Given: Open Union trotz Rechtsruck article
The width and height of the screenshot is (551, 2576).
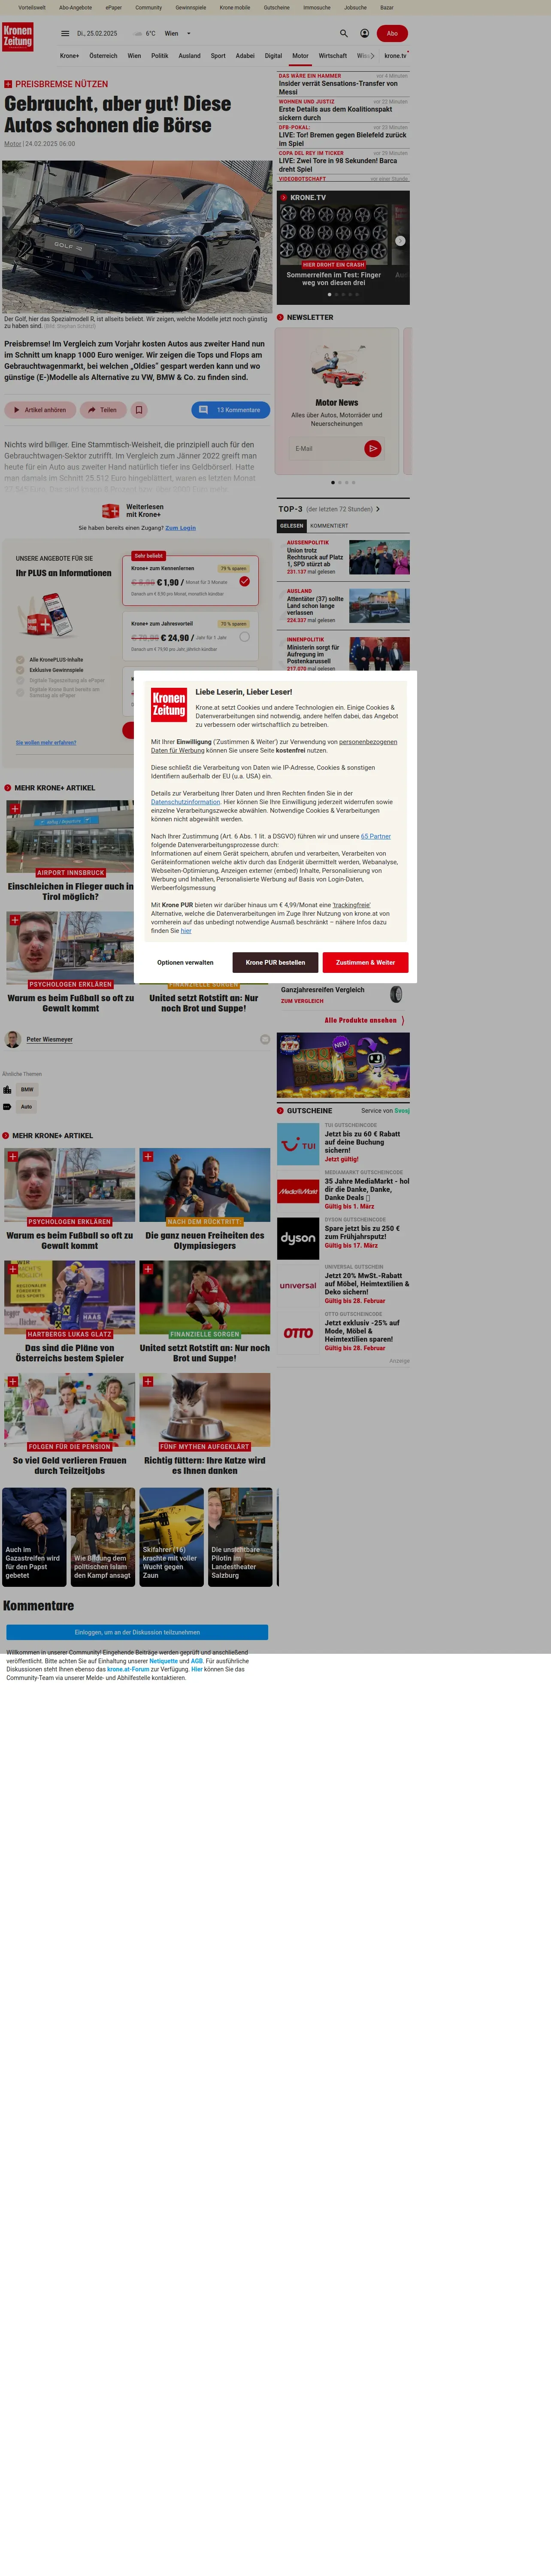Looking at the screenshot, I should tap(314, 557).
